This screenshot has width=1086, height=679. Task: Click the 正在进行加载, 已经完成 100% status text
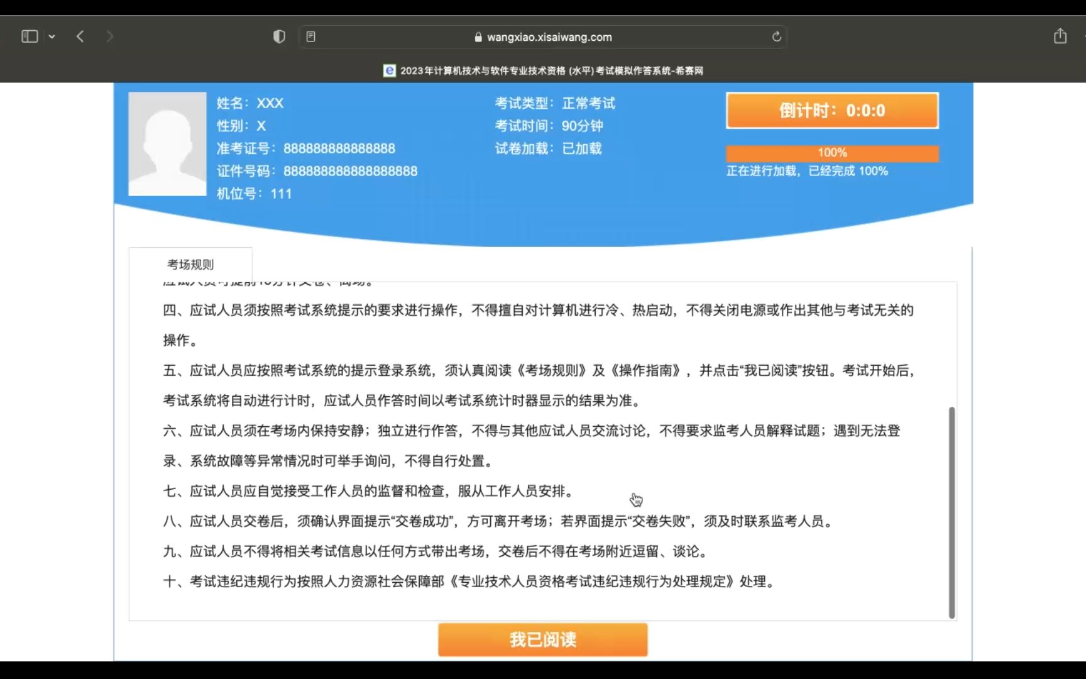coord(808,171)
